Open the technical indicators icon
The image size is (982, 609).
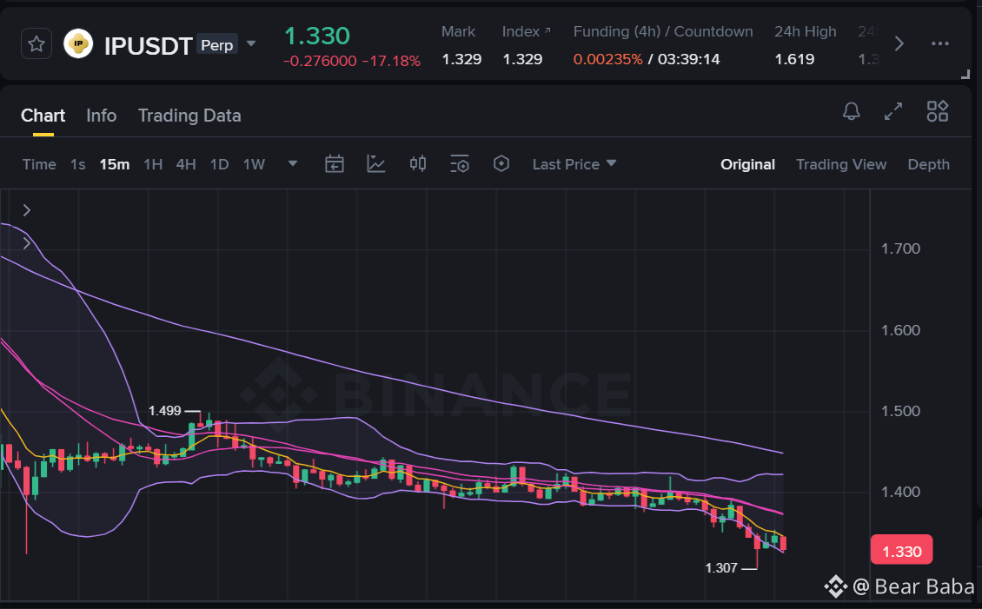[x=375, y=164]
